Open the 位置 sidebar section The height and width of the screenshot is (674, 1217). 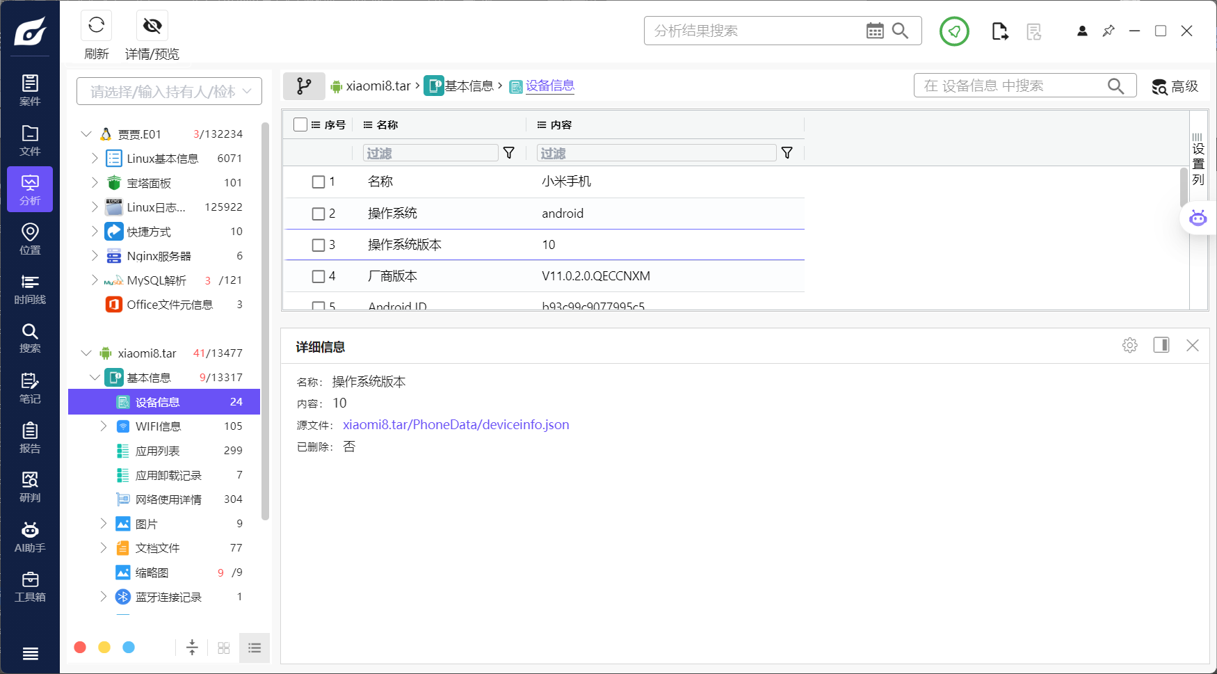click(30, 239)
